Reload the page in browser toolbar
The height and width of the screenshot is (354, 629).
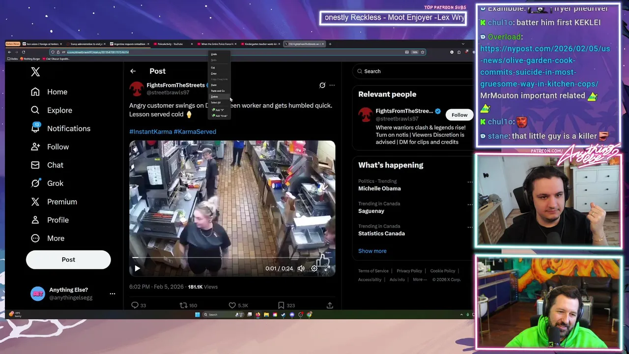(x=23, y=52)
